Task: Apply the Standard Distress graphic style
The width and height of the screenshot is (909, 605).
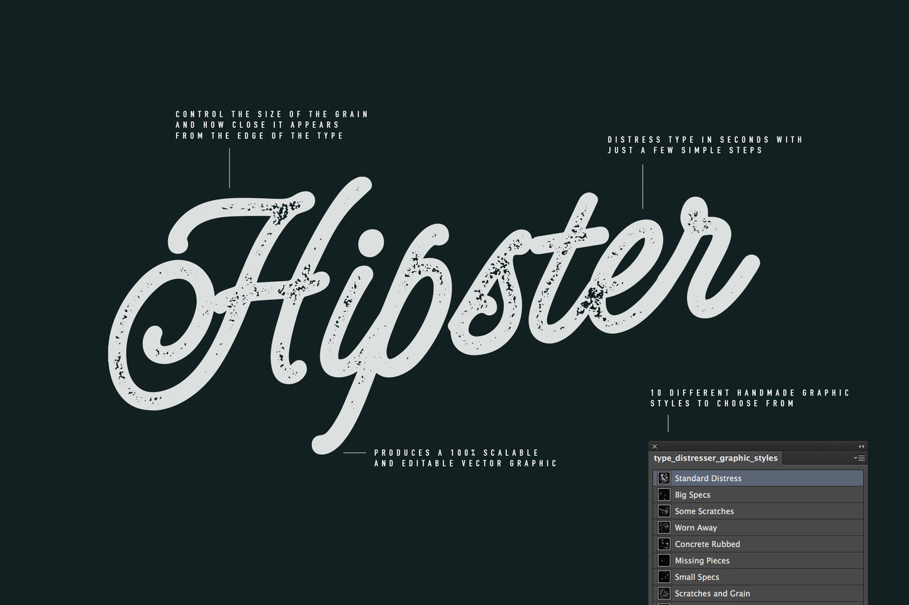Action: coord(758,478)
